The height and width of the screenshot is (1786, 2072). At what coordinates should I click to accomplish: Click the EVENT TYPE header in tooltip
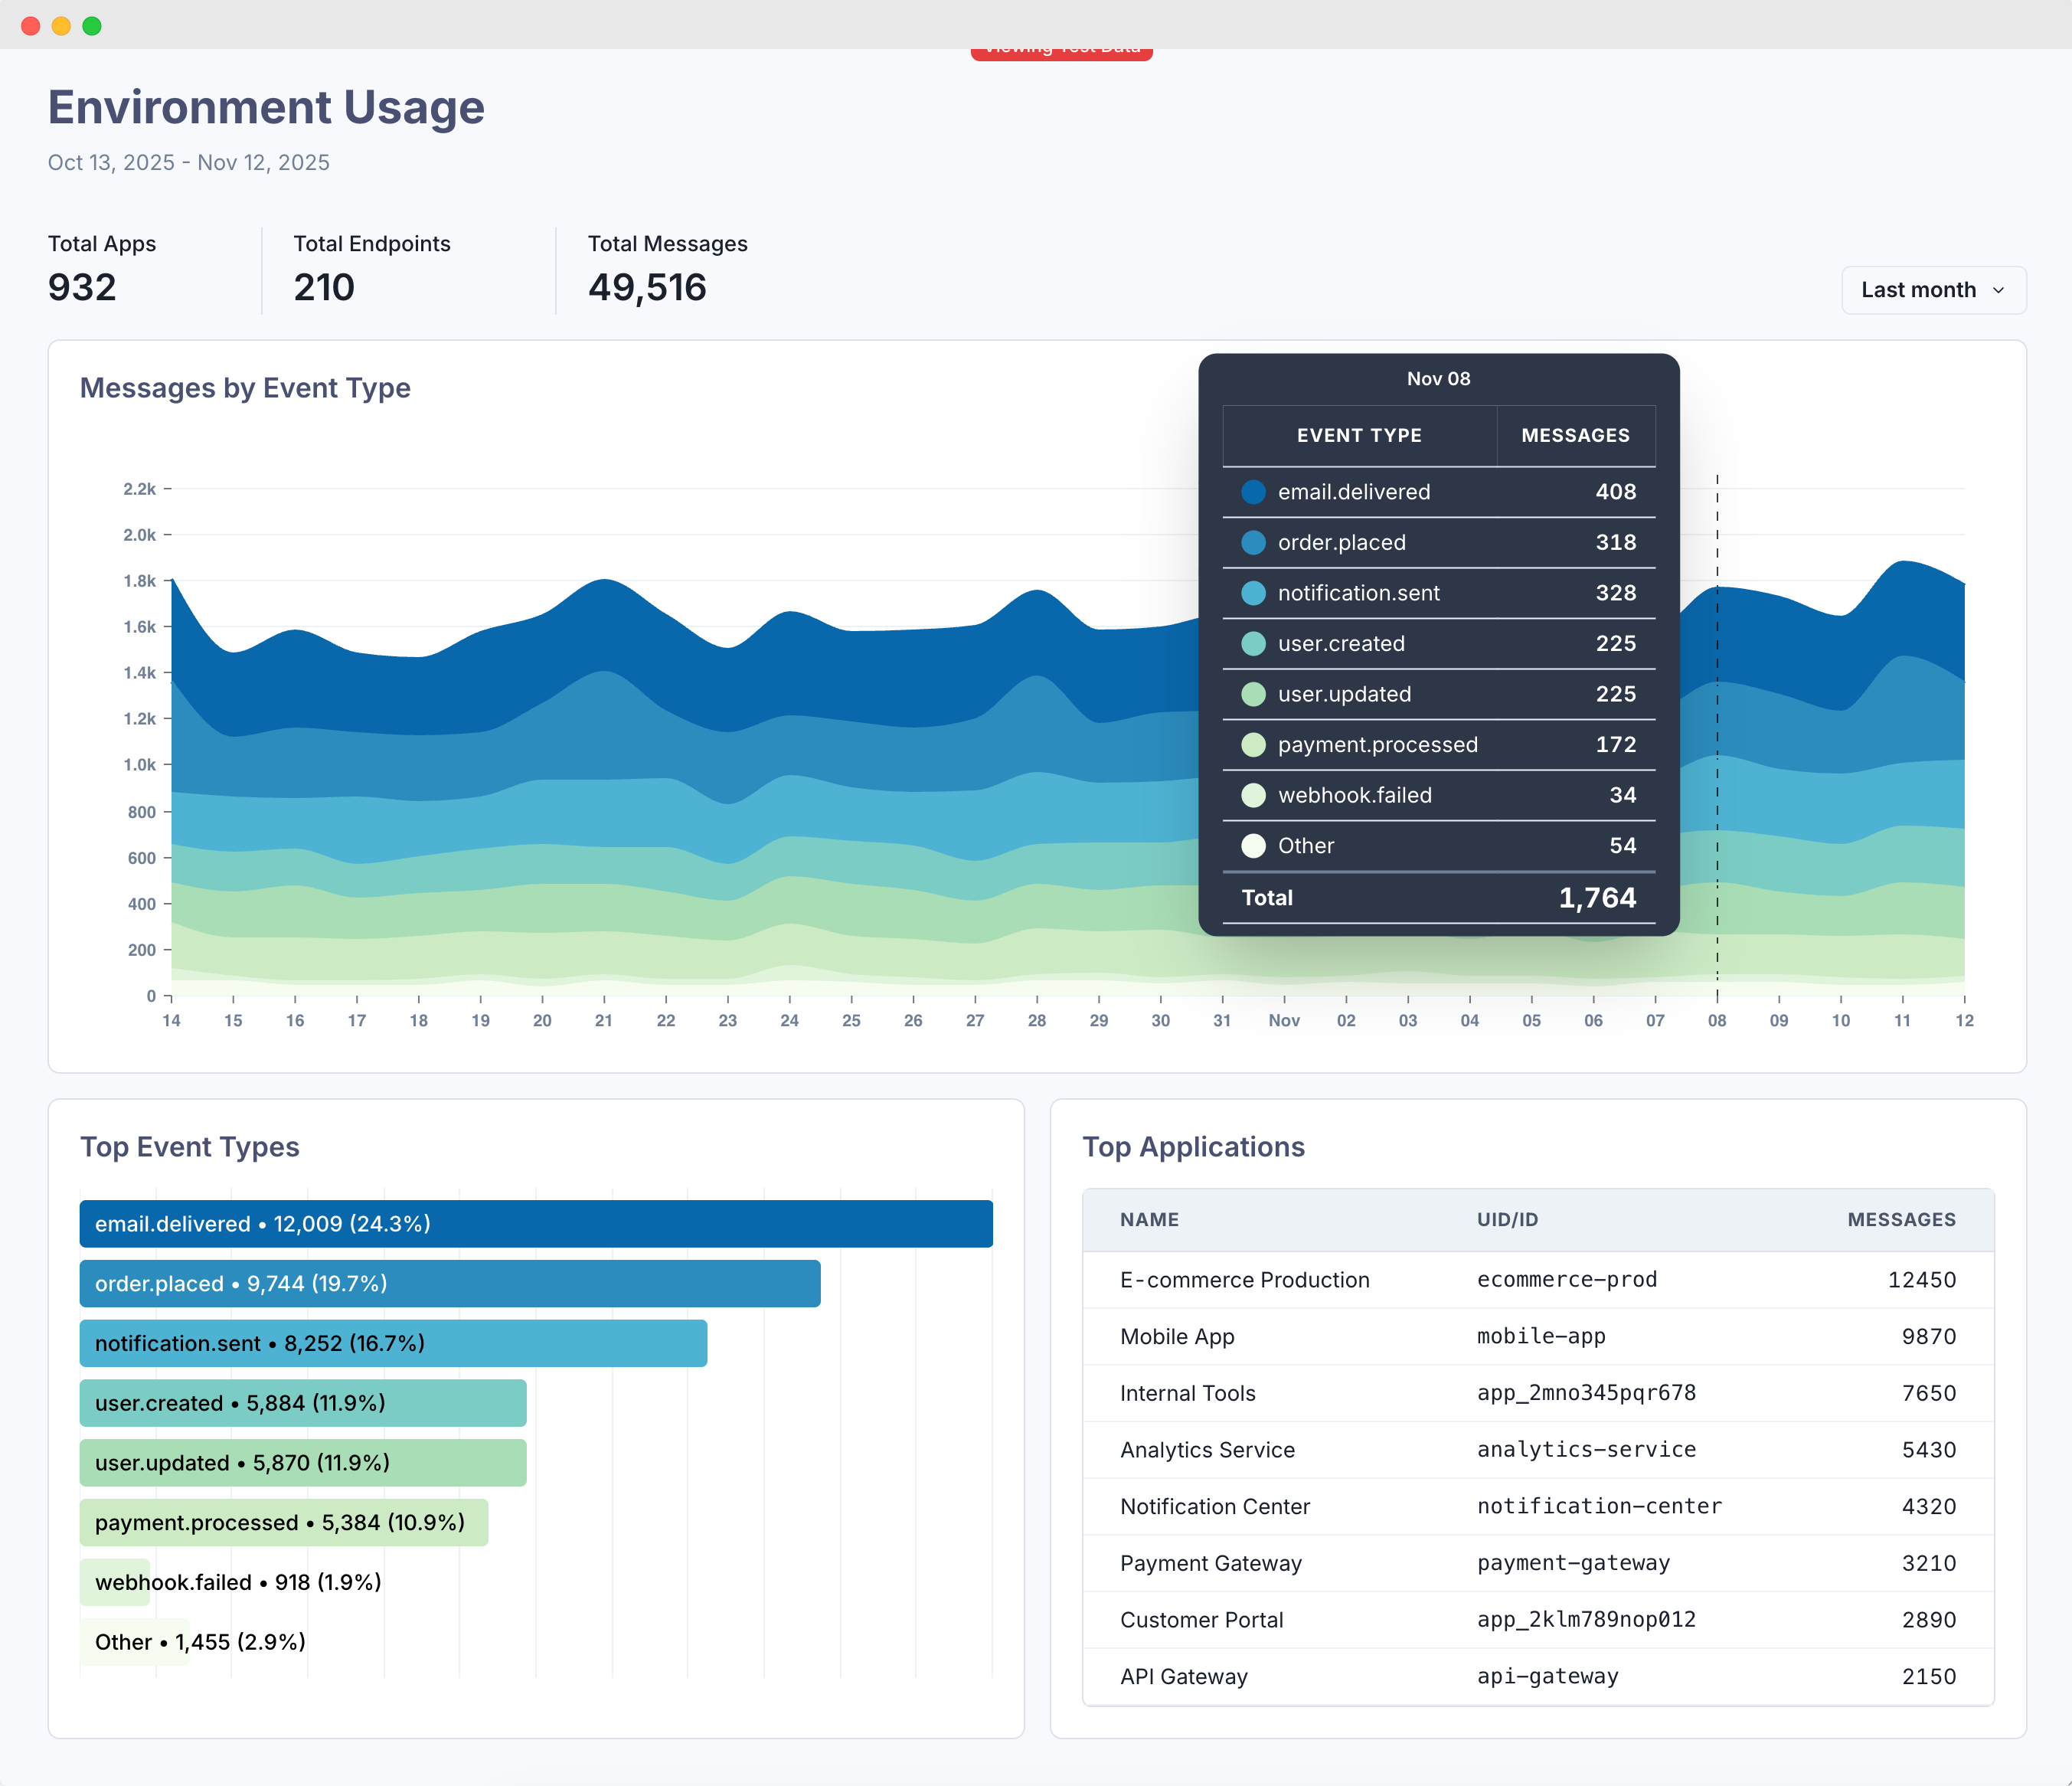coord(1359,436)
